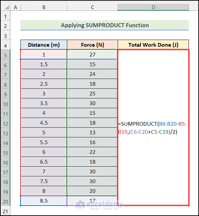Select distance cell with value 7
Viewport: 199px width, 216px height.
(44, 172)
